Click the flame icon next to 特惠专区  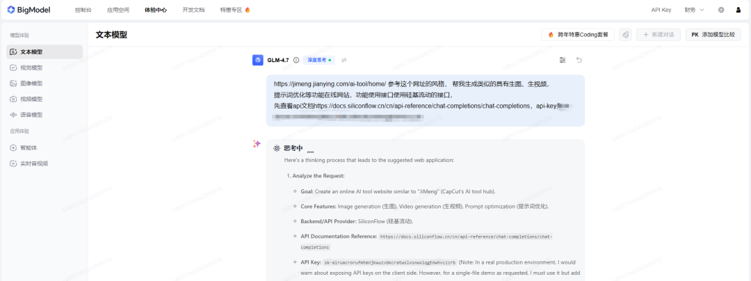tap(248, 10)
